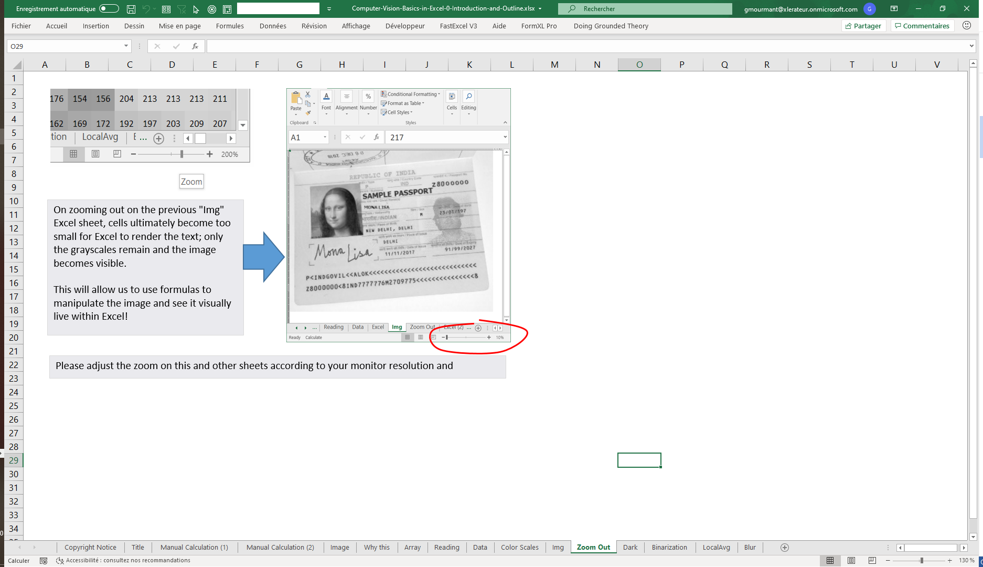Cancel formula entry with the X icon
This screenshot has width=983, height=567.
click(x=157, y=46)
